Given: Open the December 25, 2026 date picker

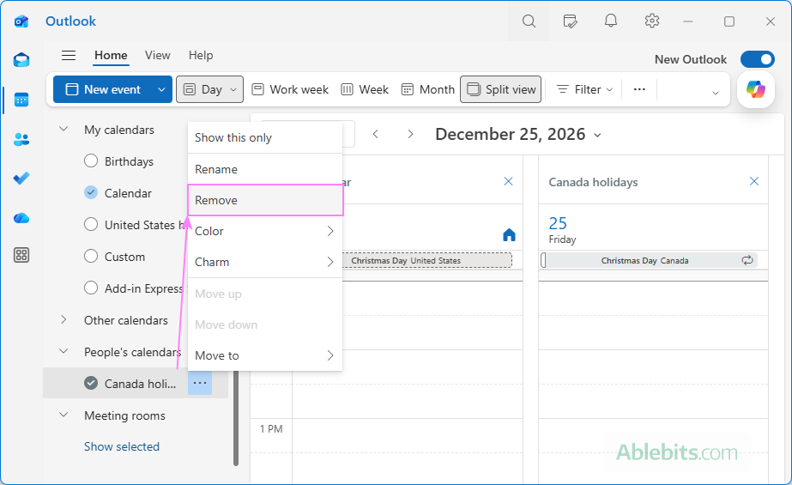Looking at the screenshot, I should [518, 135].
